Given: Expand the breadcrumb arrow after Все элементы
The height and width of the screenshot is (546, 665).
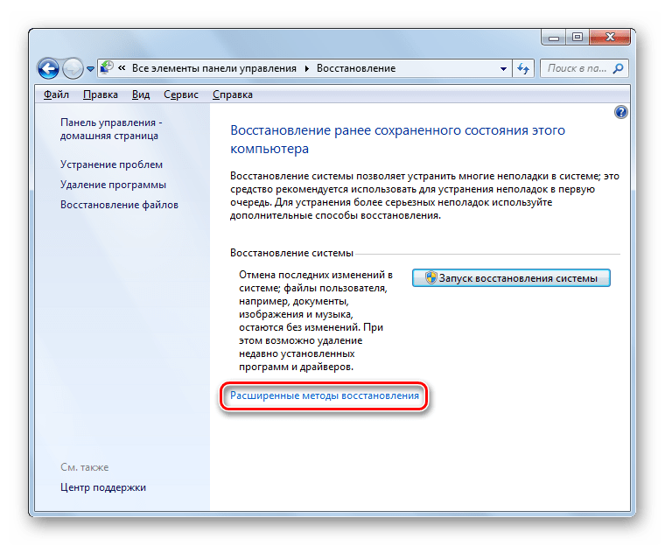Looking at the screenshot, I should pyautogui.click(x=306, y=69).
